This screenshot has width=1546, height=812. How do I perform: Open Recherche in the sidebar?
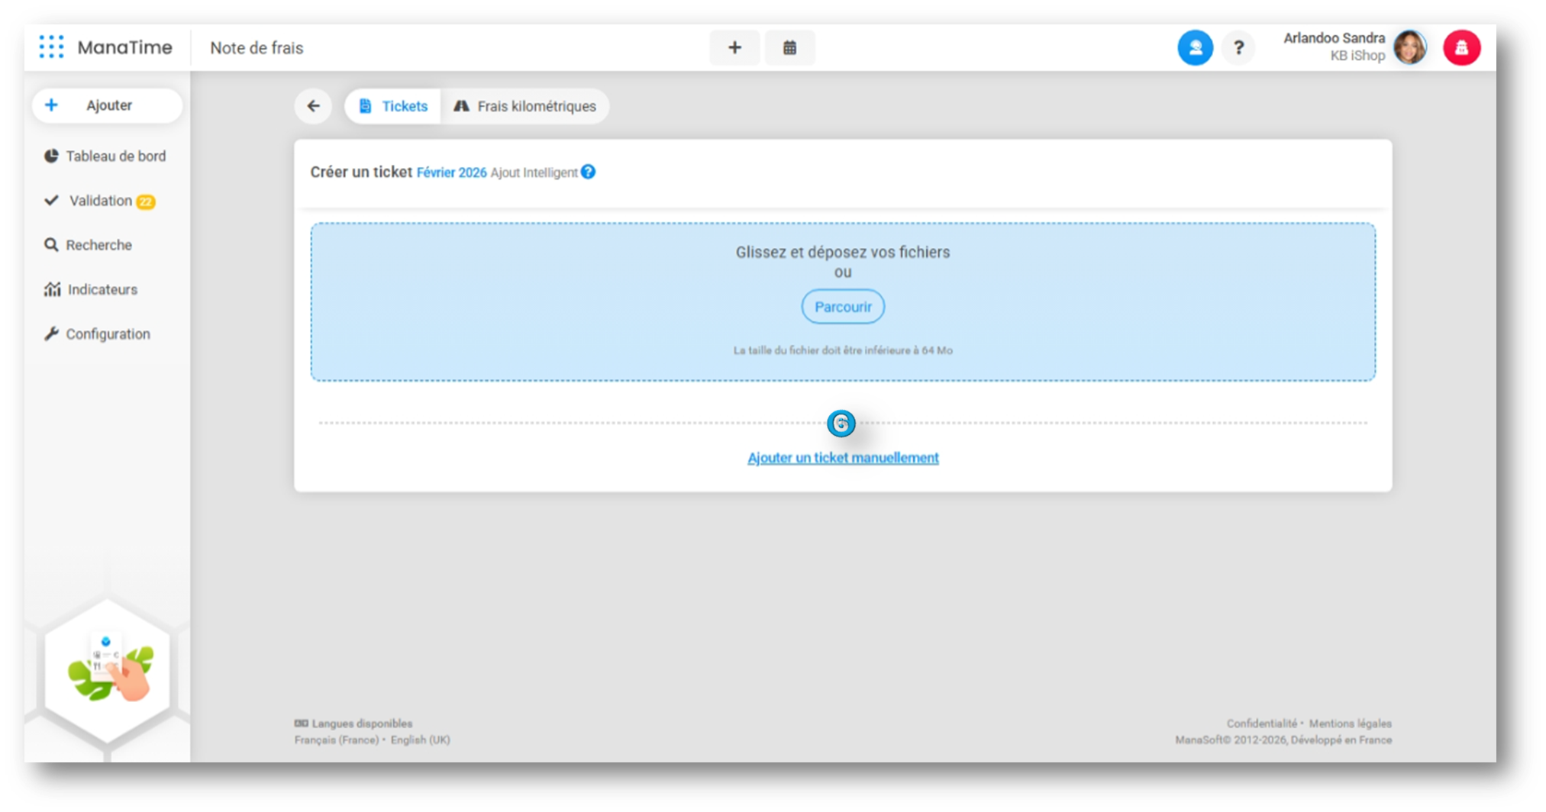pos(98,245)
